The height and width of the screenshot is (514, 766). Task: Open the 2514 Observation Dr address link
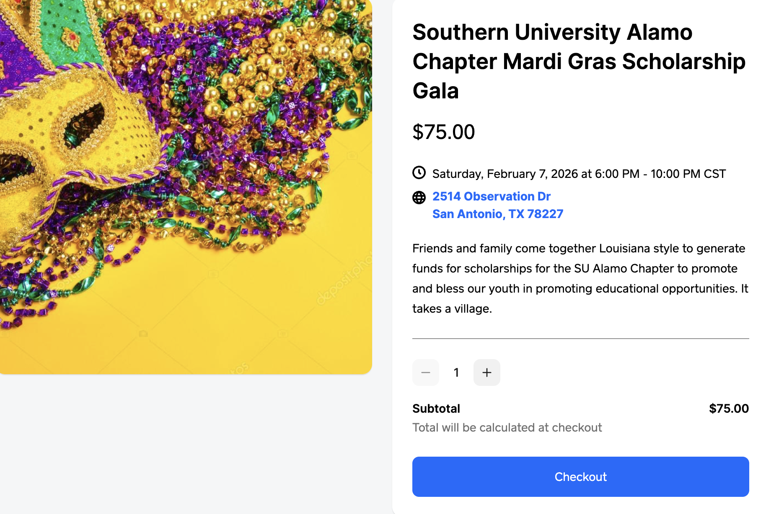pyautogui.click(x=491, y=196)
